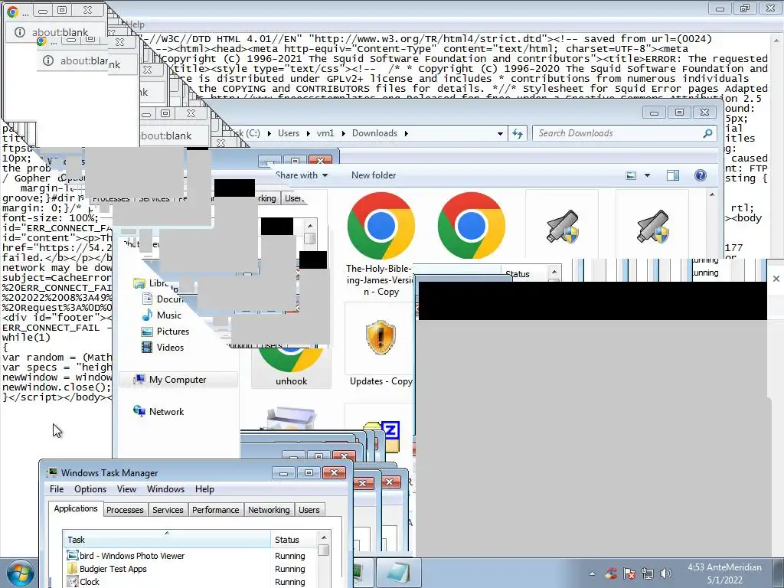The height and width of the screenshot is (588, 784).
Task: Open the Help menu in Task Manager
Action: (x=204, y=489)
